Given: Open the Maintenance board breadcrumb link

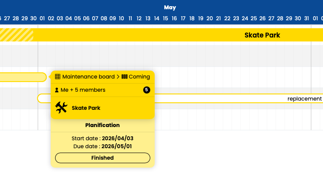Looking at the screenshot, I should [89, 77].
